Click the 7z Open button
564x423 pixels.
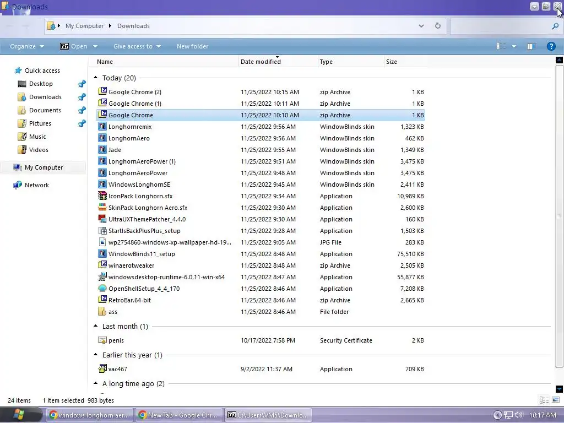[x=74, y=46]
